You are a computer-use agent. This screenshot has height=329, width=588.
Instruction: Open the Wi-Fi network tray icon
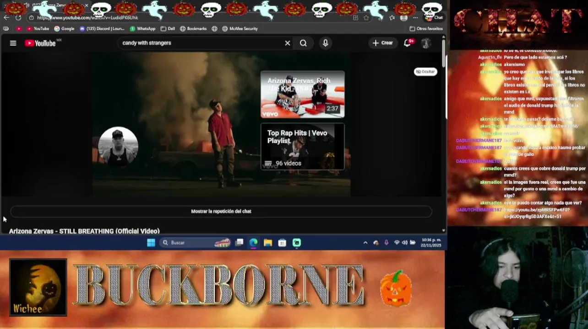397,243
